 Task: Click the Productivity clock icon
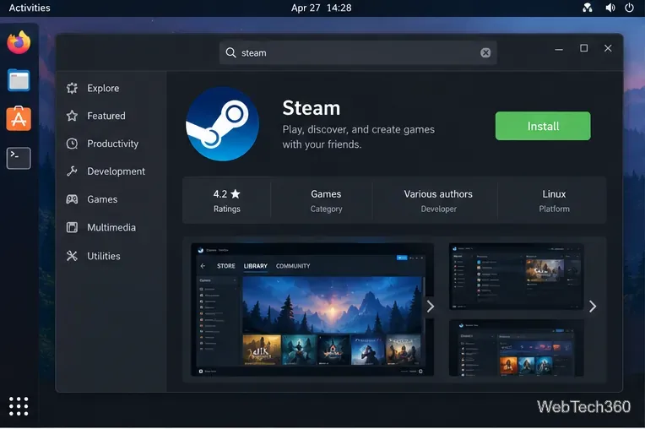[72, 144]
